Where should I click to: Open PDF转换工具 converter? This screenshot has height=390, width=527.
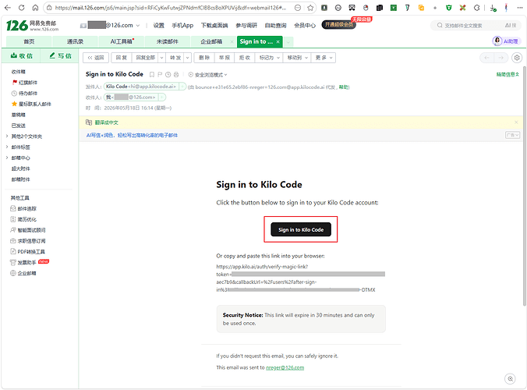27,251
